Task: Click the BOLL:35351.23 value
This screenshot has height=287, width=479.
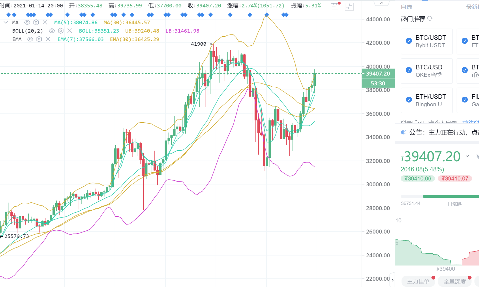Action: 99,31
